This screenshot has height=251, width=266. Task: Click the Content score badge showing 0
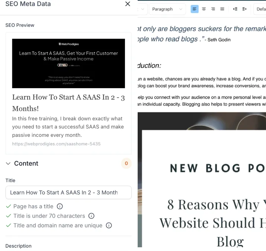pyautogui.click(x=126, y=163)
